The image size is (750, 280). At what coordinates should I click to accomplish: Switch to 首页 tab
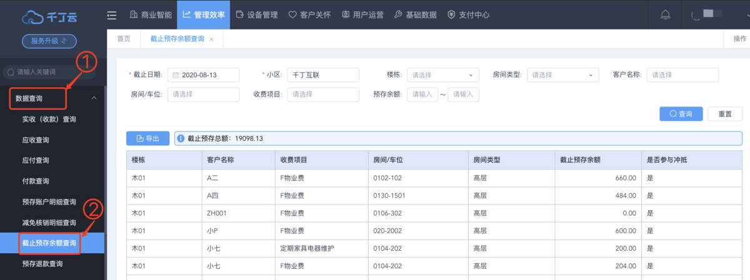(x=124, y=39)
